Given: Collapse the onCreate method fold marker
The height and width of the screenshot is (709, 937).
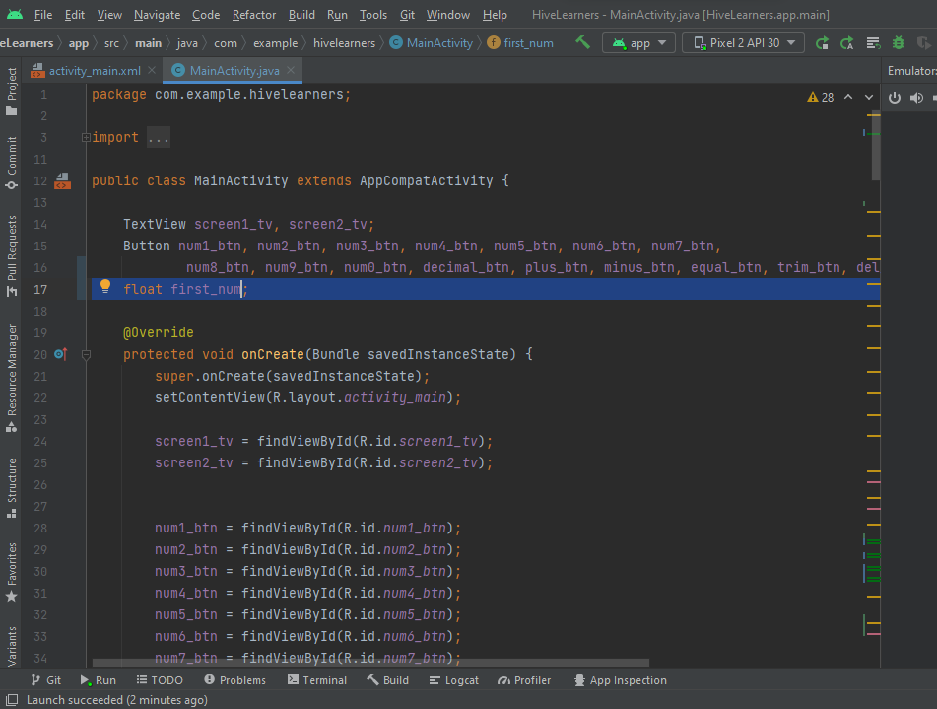Looking at the screenshot, I should 86,355.
